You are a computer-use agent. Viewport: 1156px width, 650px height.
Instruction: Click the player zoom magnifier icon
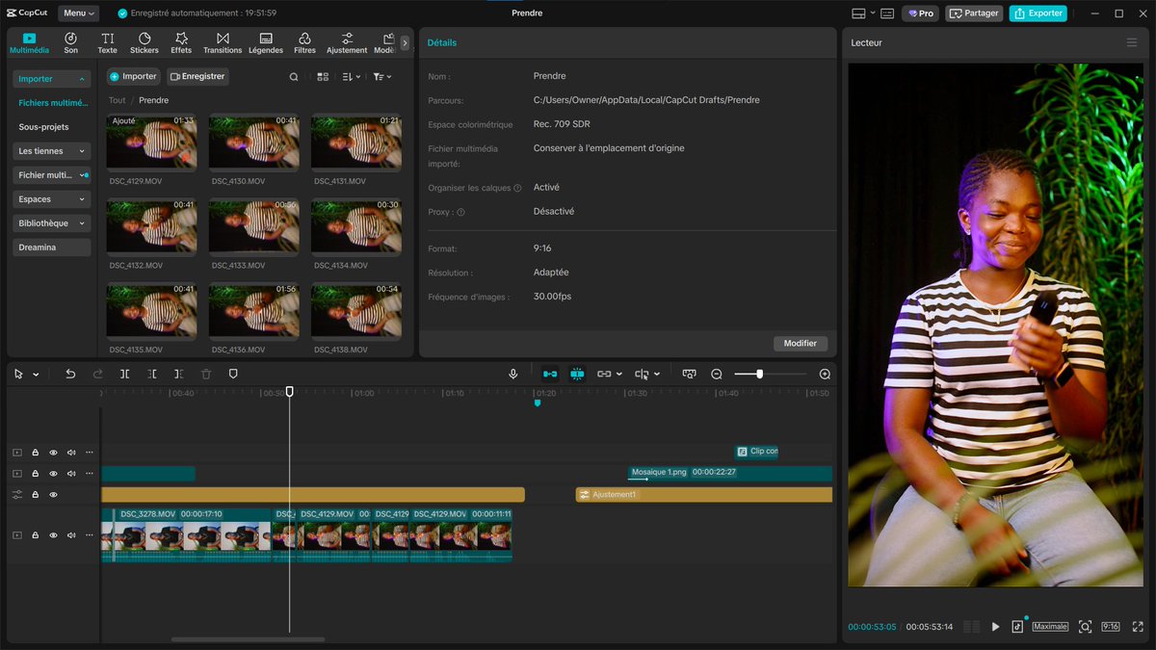(1085, 627)
